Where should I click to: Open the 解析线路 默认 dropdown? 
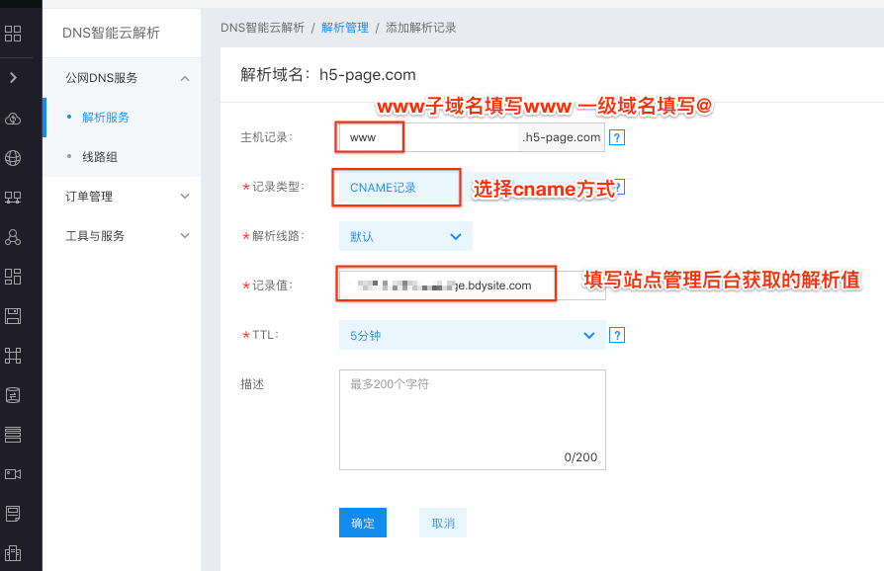(404, 237)
